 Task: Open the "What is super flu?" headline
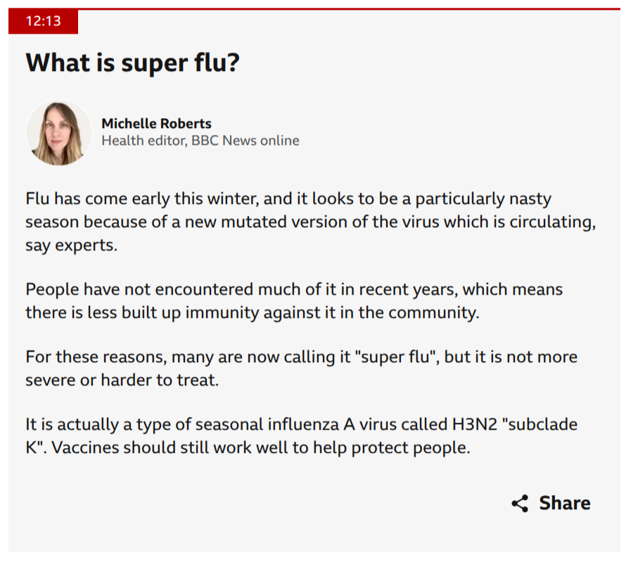click(133, 63)
